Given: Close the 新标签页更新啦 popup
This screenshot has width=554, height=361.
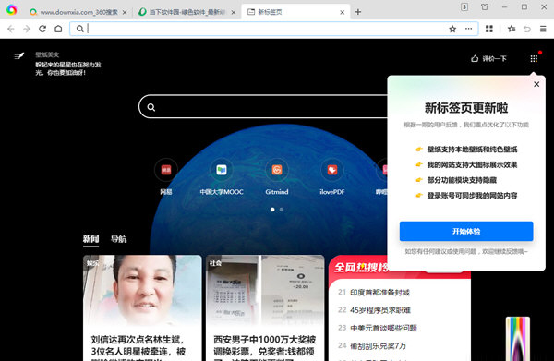Looking at the screenshot, I should click(x=536, y=84).
